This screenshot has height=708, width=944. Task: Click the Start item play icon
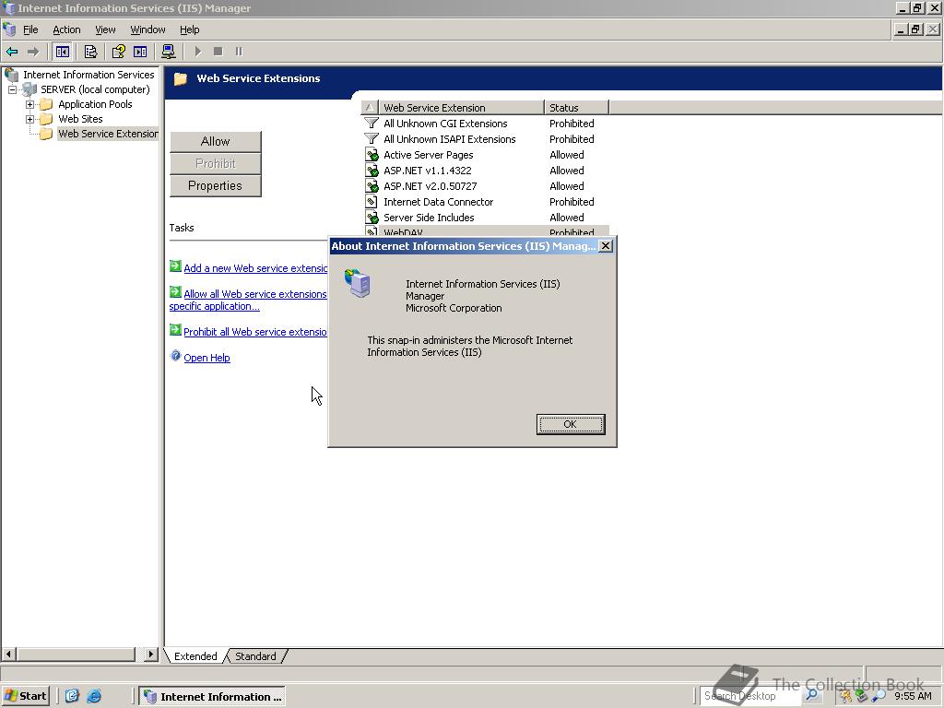(197, 52)
